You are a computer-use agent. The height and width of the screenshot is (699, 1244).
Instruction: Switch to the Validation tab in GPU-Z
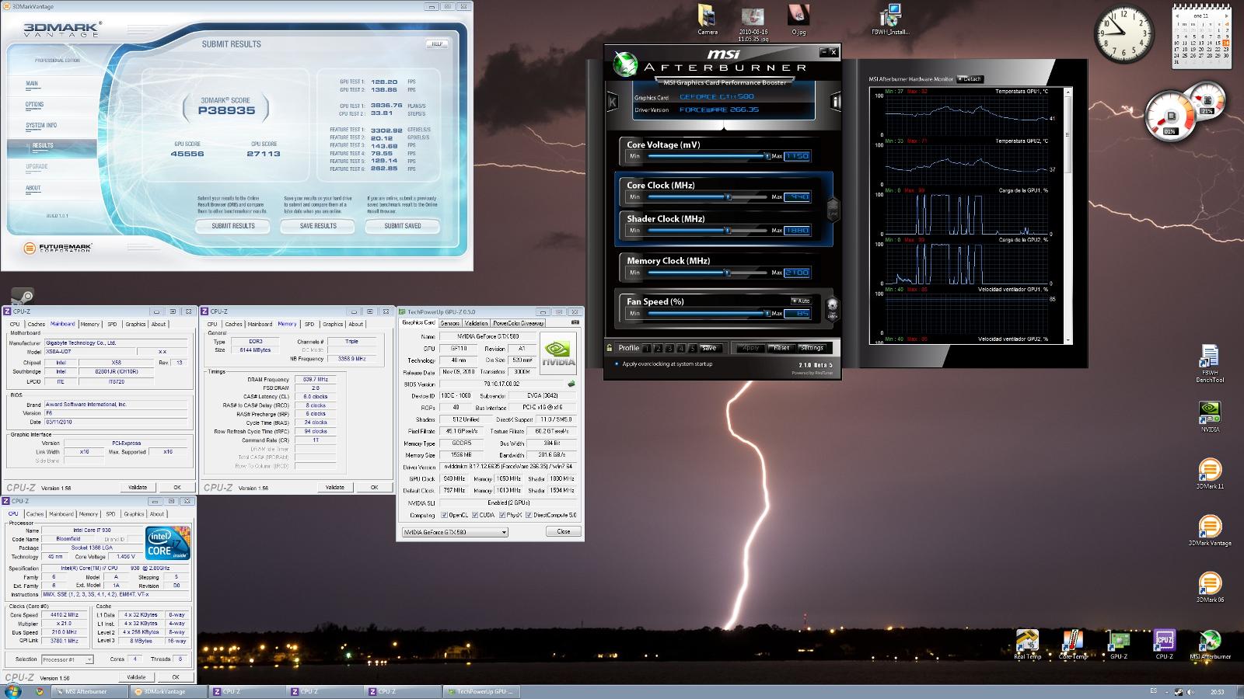(x=476, y=323)
